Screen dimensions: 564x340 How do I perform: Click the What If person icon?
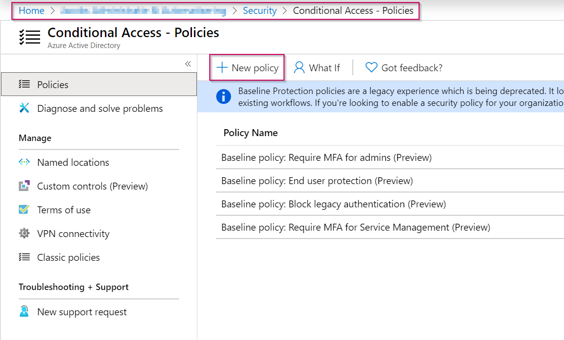299,67
